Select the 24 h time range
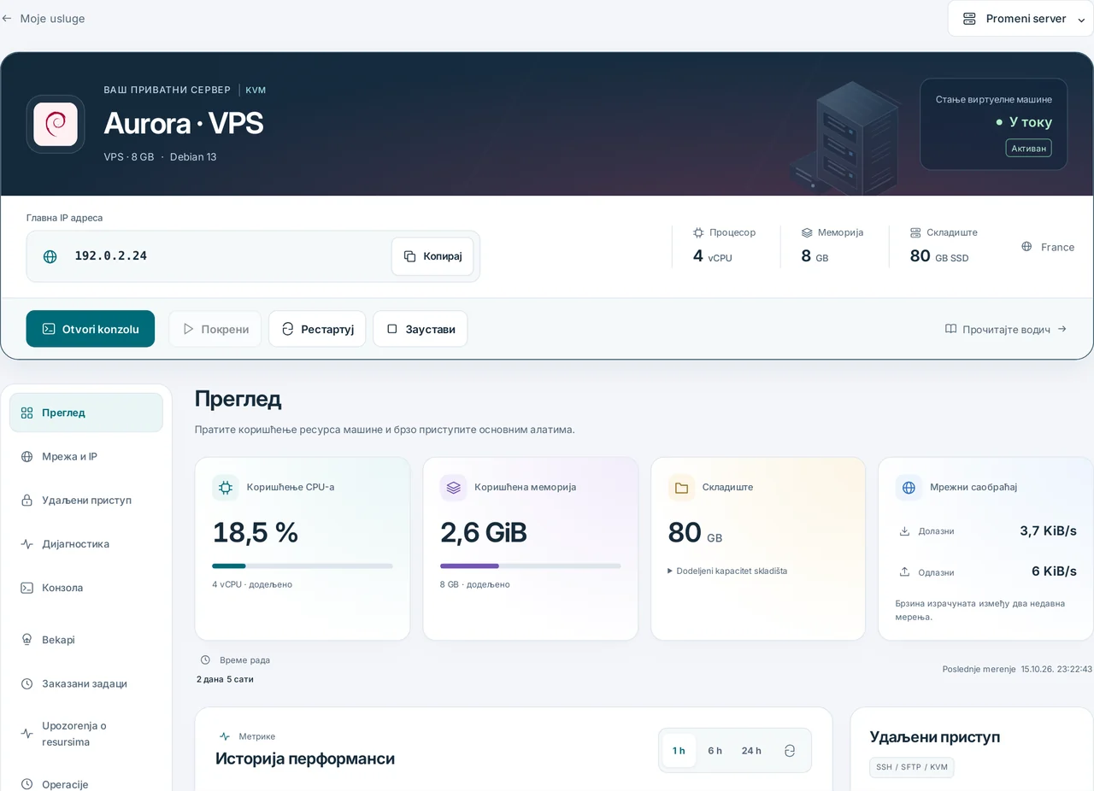 pyautogui.click(x=751, y=751)
